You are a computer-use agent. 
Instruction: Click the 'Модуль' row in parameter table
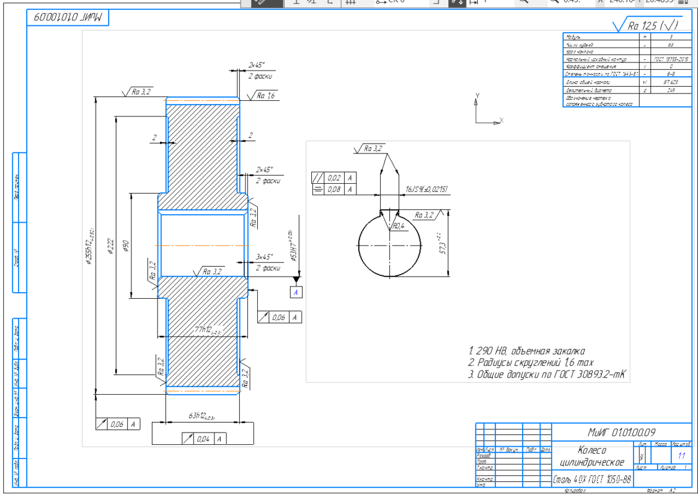pos(627,37)
